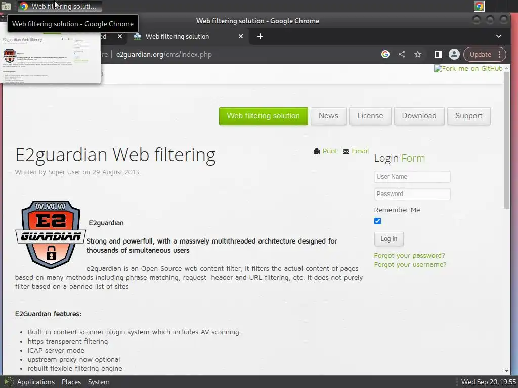Open the Support page
518x388 pixels.
point(468,116)
